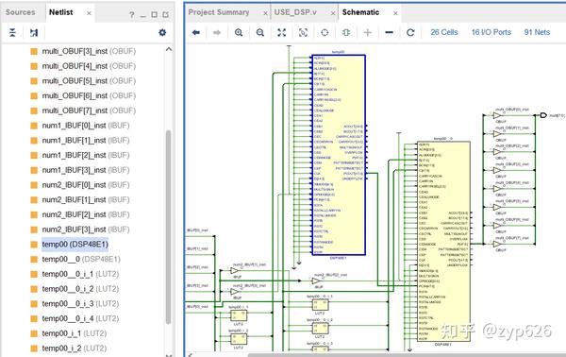Open the USE_DSP.v tab
Image resolution: width=566 pixels, height=357 pixels.
click(295, 12)
